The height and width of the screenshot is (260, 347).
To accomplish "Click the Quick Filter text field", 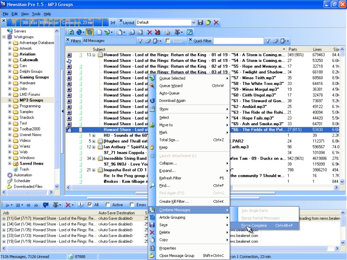I will click(238, 41).
